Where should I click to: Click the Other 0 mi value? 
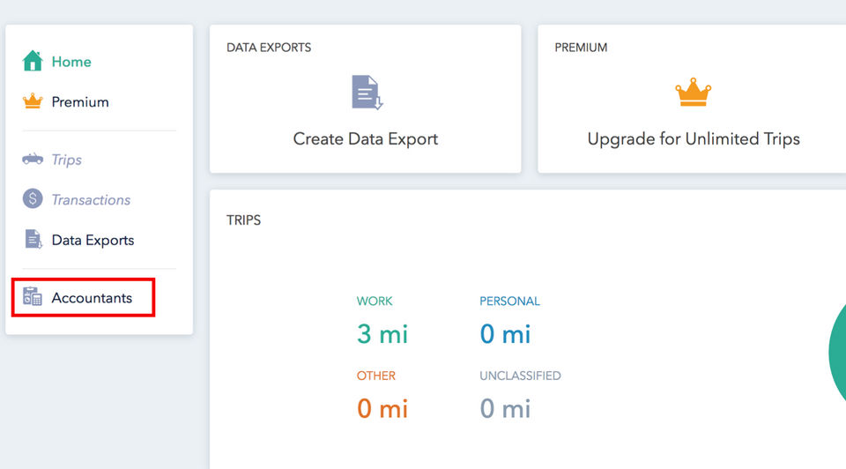[x=382, y=408]
